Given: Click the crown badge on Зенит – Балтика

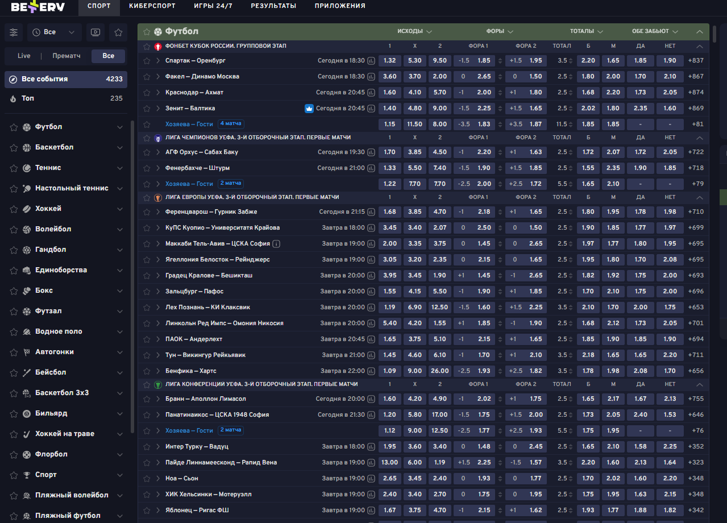Looking at the screenshot, I should 309,108.
